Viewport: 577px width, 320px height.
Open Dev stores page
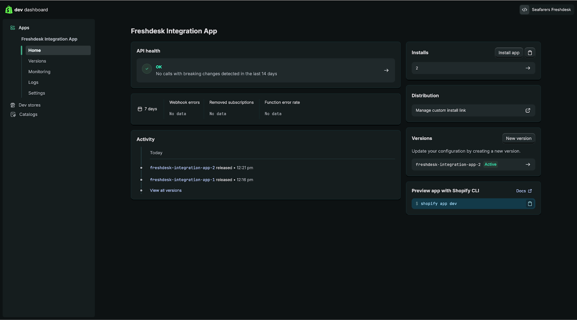30,105
